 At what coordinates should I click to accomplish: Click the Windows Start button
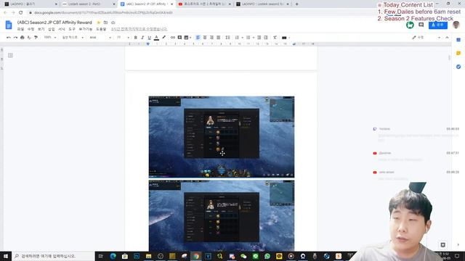pyautogui.click(x=6, y=256)
